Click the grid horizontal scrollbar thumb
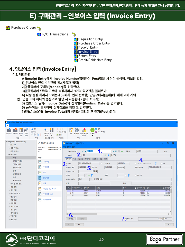 click(x=82, y=214)
